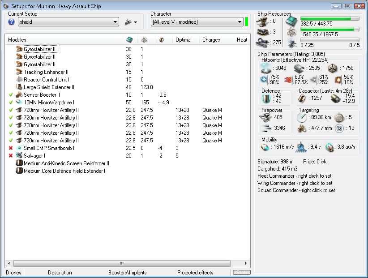Viewport: 368px width, 278px height.
Task: Sort by the Optimal column header
Action: tap(184, 40)
